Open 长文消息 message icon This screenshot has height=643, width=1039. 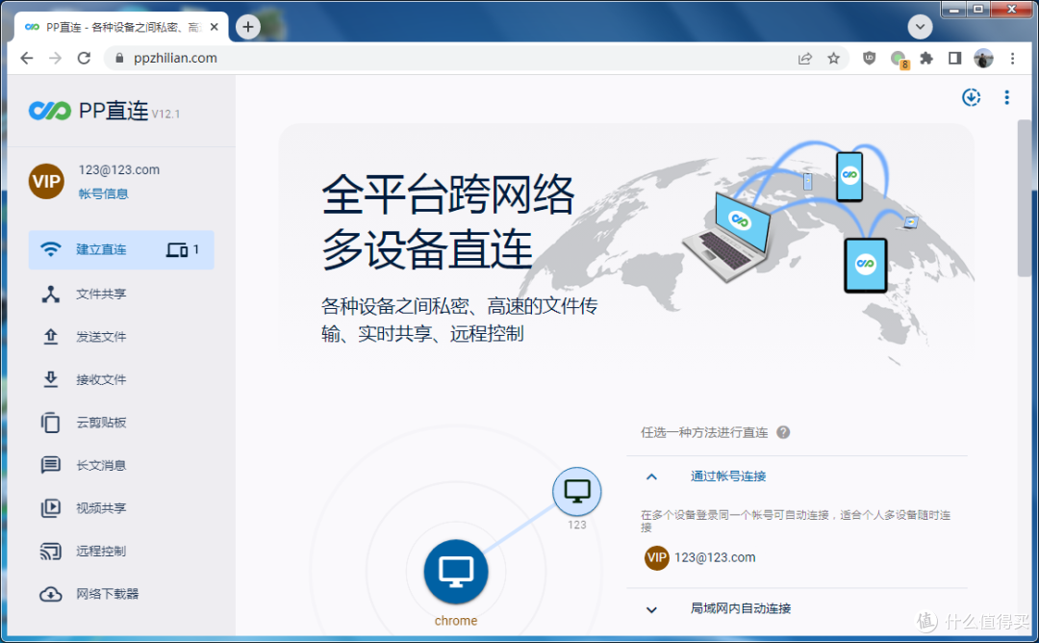pos(50,465)
